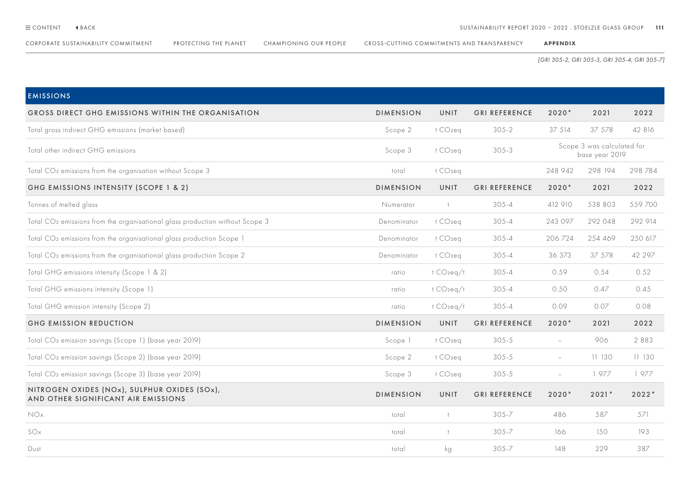
Task: Select the value 559 700
Action: [643, 204]
